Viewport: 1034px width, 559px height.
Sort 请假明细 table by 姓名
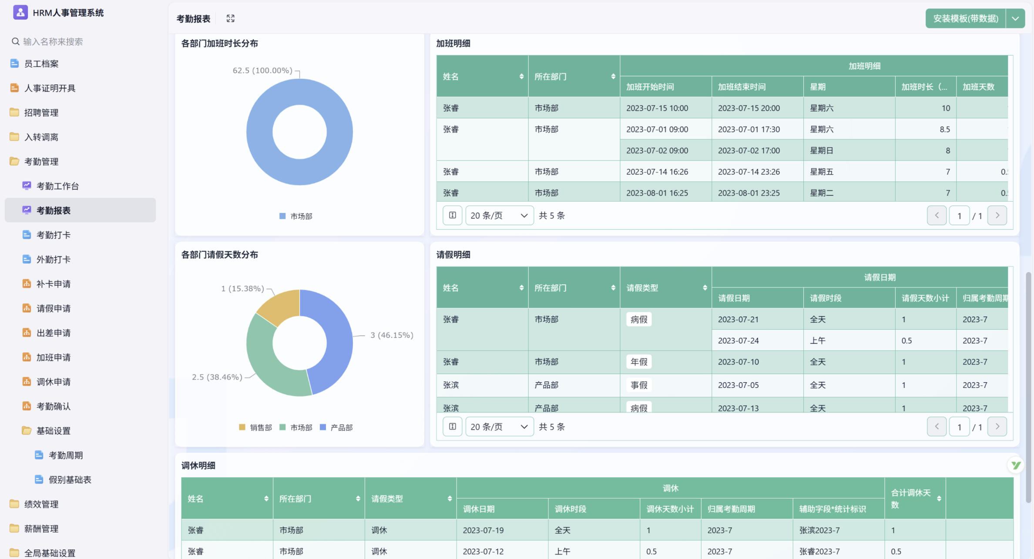(x=521, y=288)
